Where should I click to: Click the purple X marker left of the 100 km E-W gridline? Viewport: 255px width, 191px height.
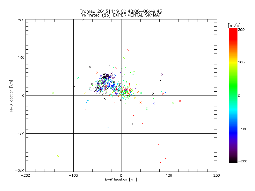pos(162,74)
